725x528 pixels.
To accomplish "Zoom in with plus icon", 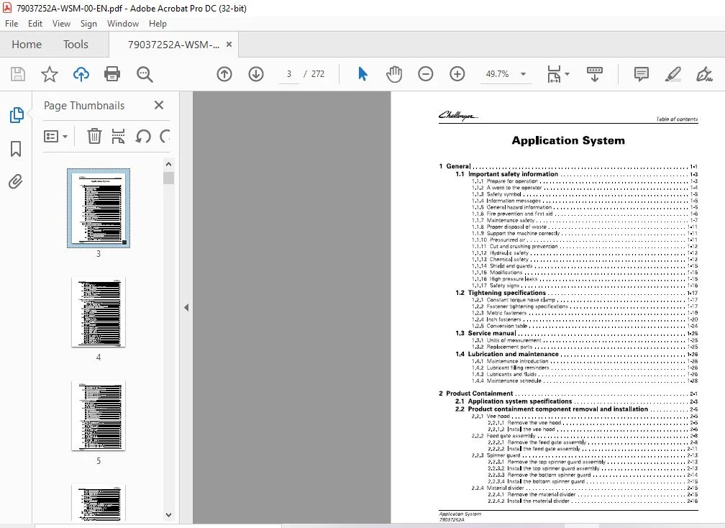I will [x=457, y=74].
